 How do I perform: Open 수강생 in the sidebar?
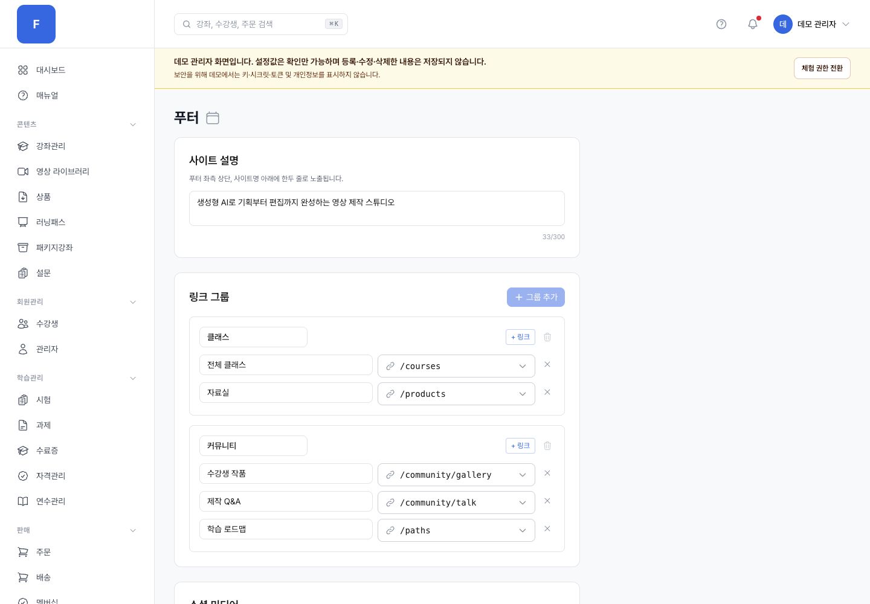(77, 324)
